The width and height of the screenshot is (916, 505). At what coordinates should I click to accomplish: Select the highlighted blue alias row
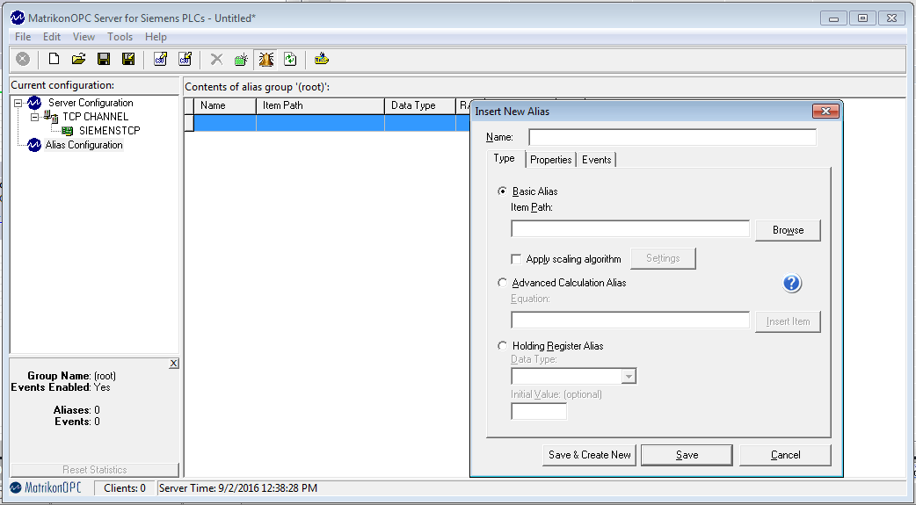331,123
